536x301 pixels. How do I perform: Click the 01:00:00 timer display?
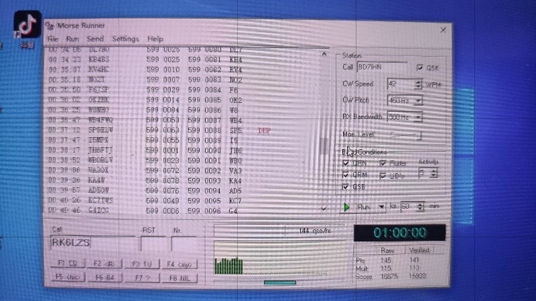(399, 233)
